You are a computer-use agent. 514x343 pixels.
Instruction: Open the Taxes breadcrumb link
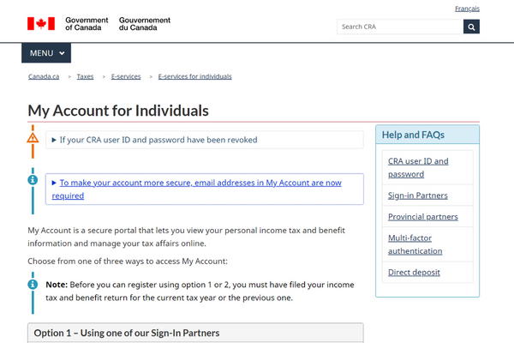click(x=85, y=76)
